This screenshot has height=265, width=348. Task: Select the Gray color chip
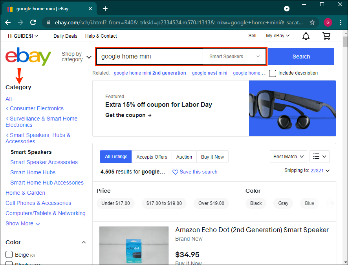point(283,203)
